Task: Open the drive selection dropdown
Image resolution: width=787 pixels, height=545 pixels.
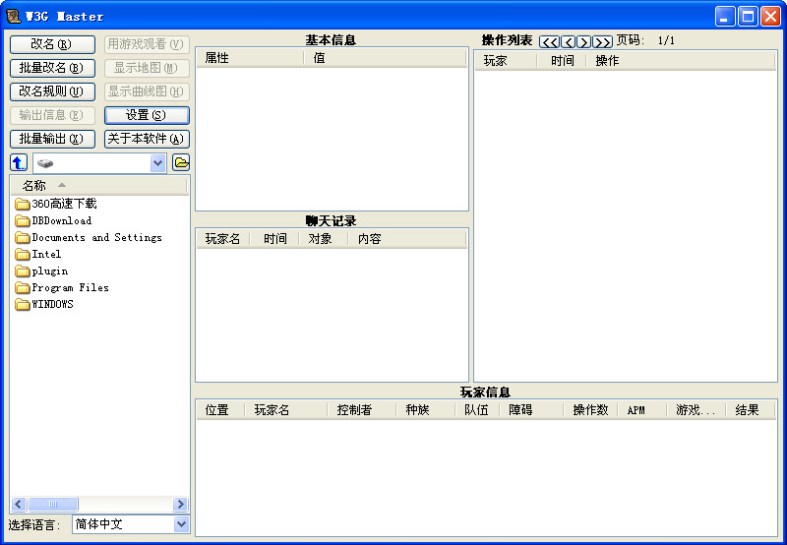Action: 157,163
